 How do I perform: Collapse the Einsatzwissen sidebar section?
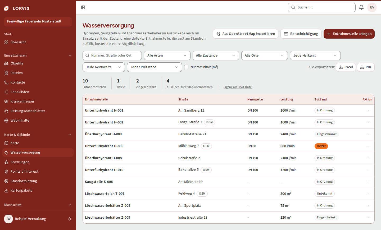coord(38,56)
